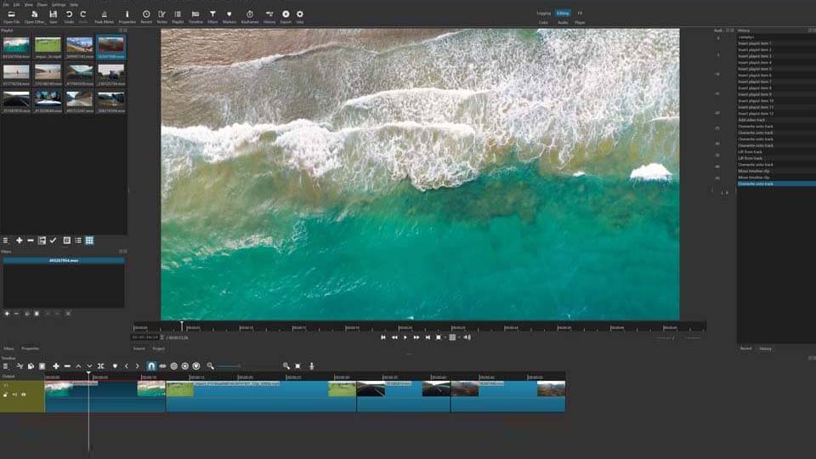Switch to Recent tab beside History
The image size is (816, 459).
(745, 348)
